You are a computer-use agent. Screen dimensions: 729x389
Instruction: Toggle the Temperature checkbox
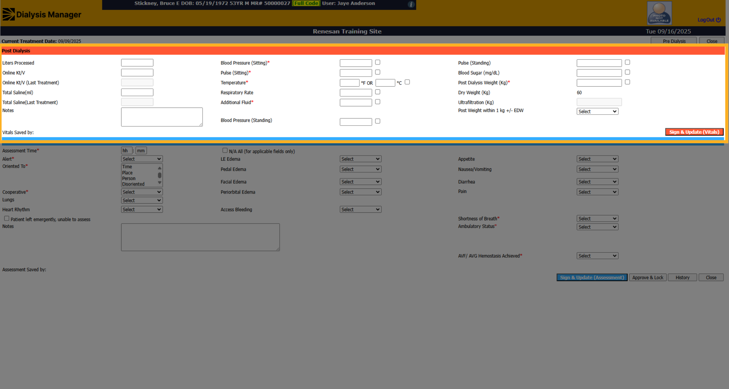(x=407, y=82)
